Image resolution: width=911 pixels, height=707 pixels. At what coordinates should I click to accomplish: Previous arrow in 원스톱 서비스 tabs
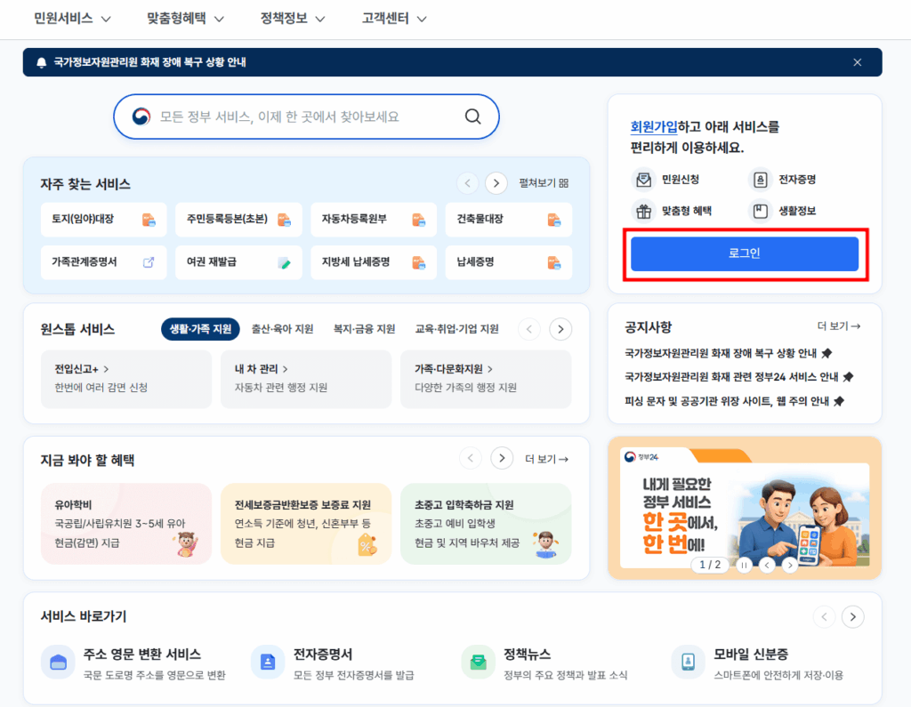pyautogui.click(x=529, y=329)
